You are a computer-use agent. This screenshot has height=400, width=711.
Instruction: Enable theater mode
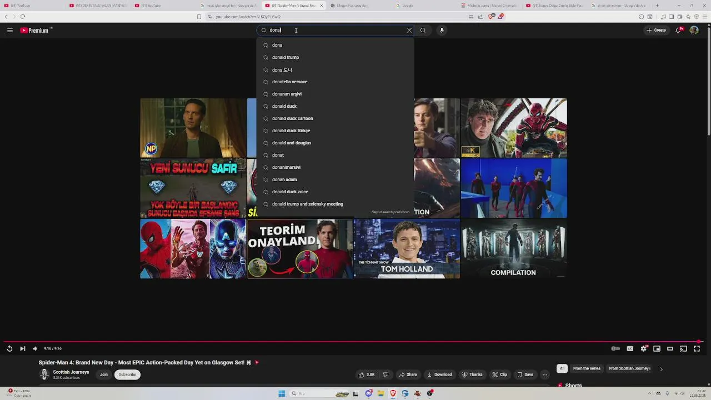tap(670, 348)
